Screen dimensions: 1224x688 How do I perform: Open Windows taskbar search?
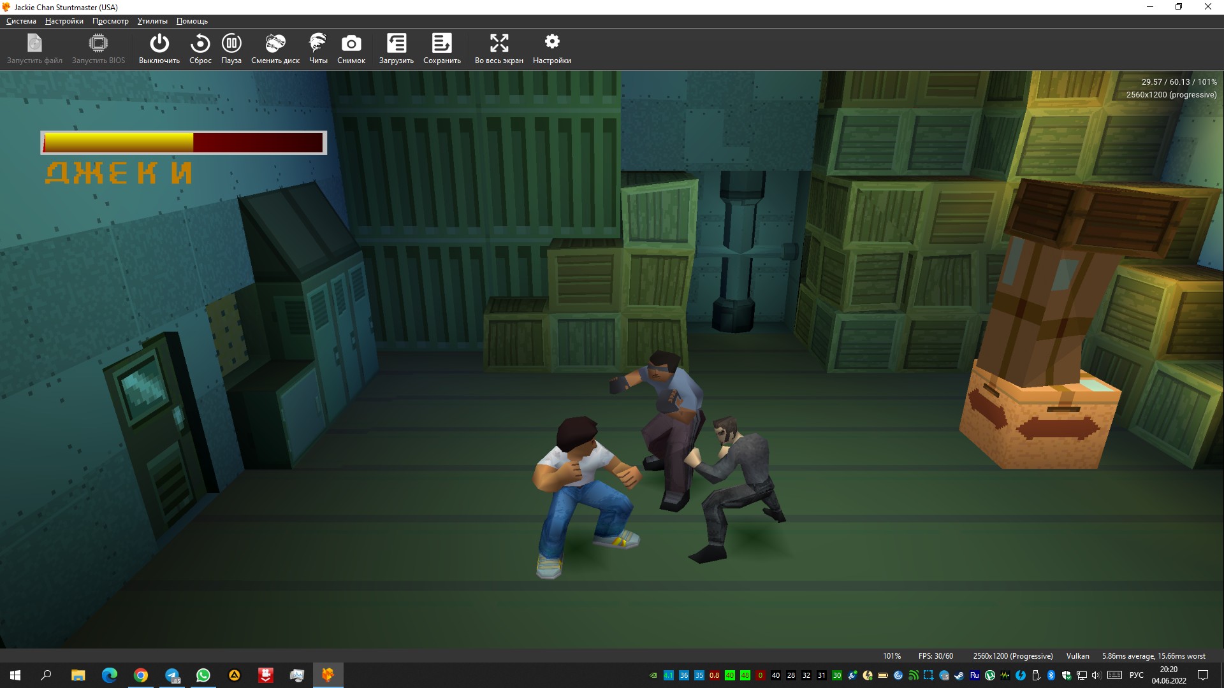point(46,675)
